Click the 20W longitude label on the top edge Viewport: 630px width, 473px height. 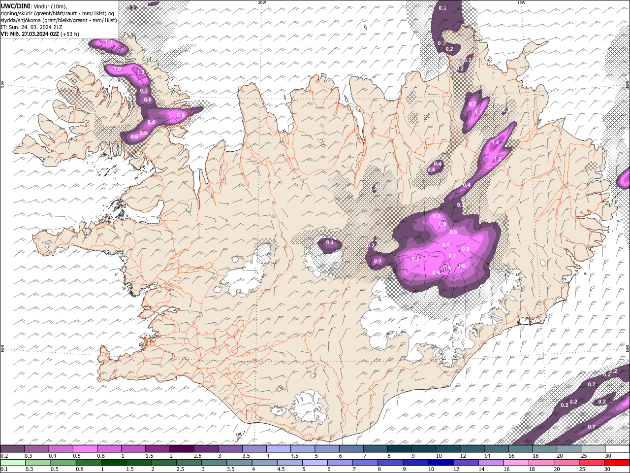(262, 2)
